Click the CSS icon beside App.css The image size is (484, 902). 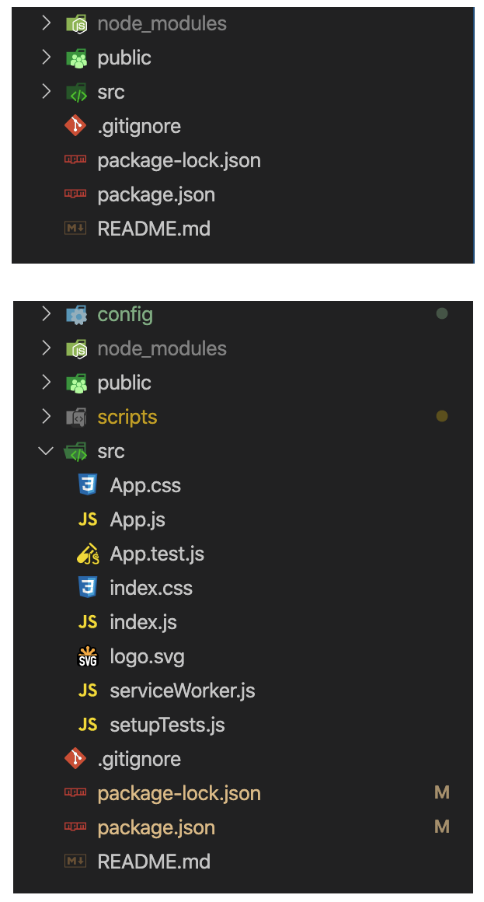click(87, 485)
